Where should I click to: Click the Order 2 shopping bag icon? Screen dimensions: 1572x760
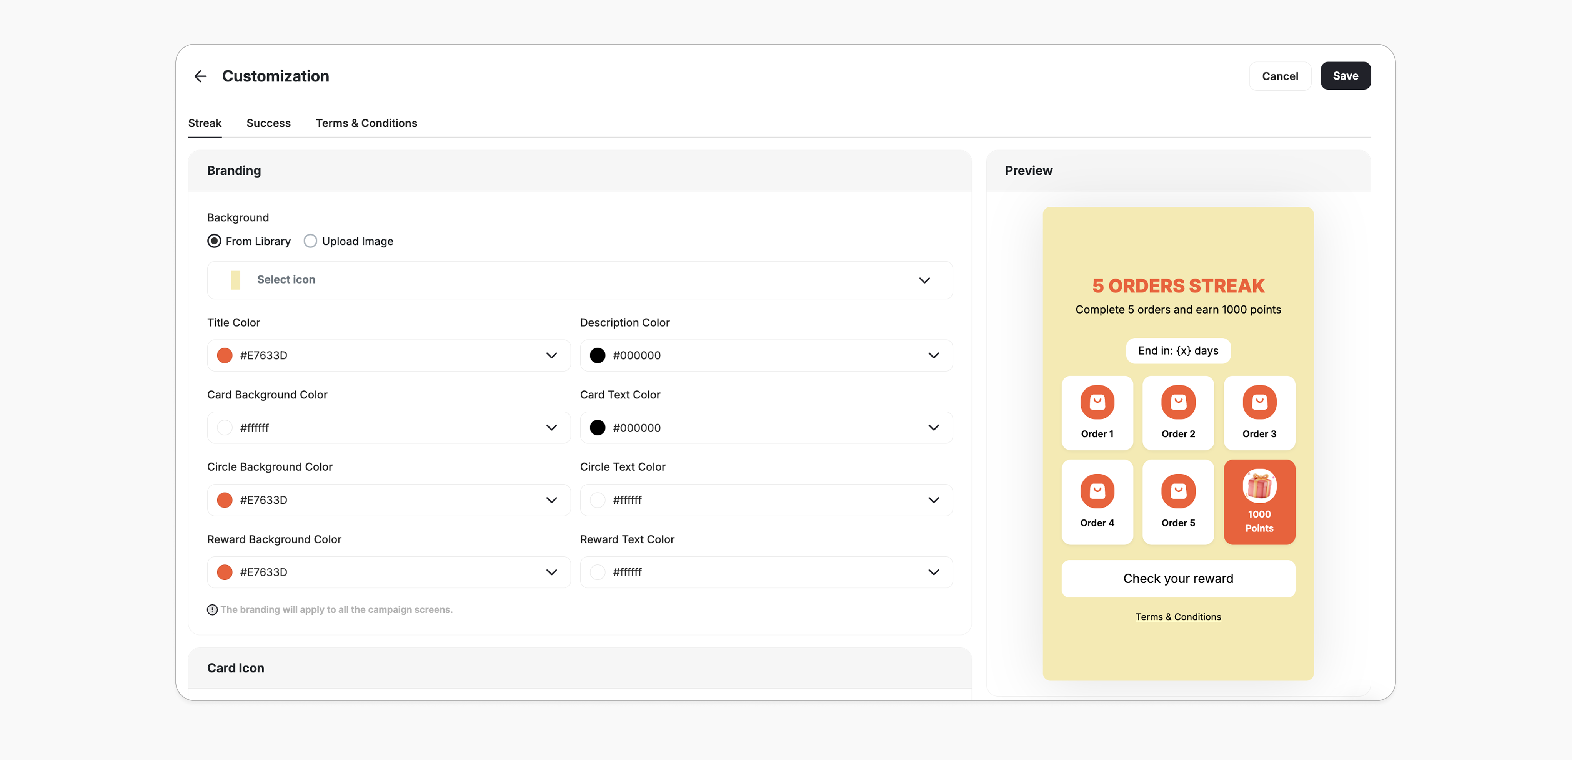pos(1178,402)
